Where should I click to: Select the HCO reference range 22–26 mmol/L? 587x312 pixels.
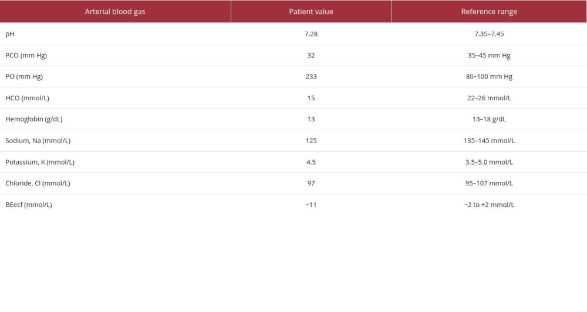(x=489, y=98)
